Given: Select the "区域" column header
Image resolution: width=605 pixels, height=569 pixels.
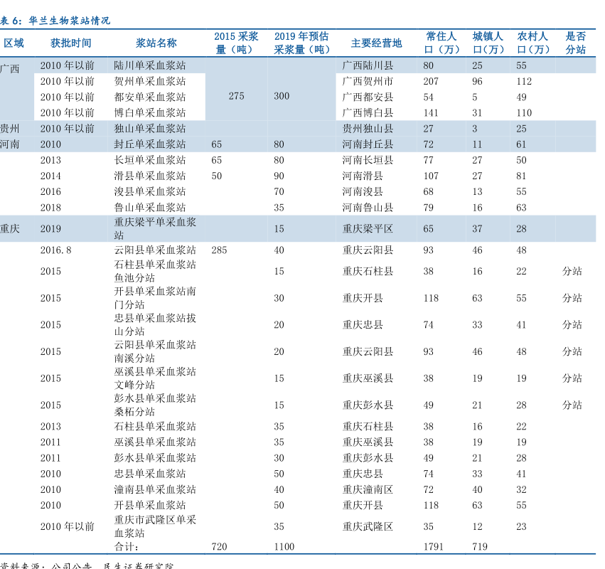Looking at the screenshot, I should [14, 43].
